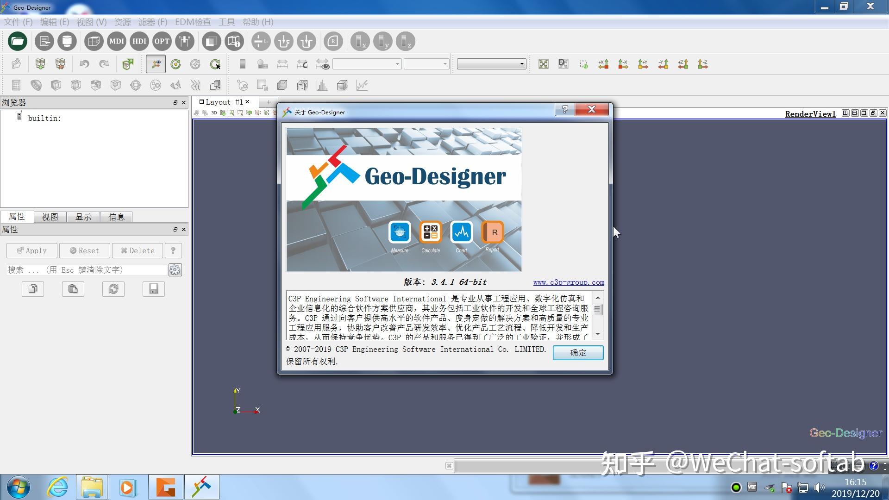Screen dimensions: 889x500
Task: Click the calculator icon in bottom toolbar
Action: click(x=16, y=85)
